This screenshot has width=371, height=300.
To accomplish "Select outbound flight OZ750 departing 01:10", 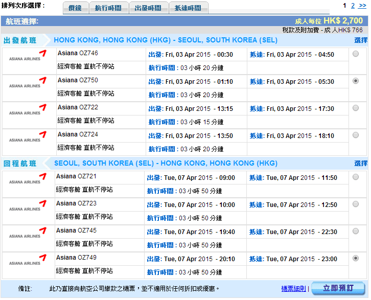I will click(356, 81).
